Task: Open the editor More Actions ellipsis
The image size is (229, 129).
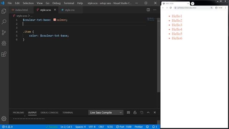Action: pos(155,10)
